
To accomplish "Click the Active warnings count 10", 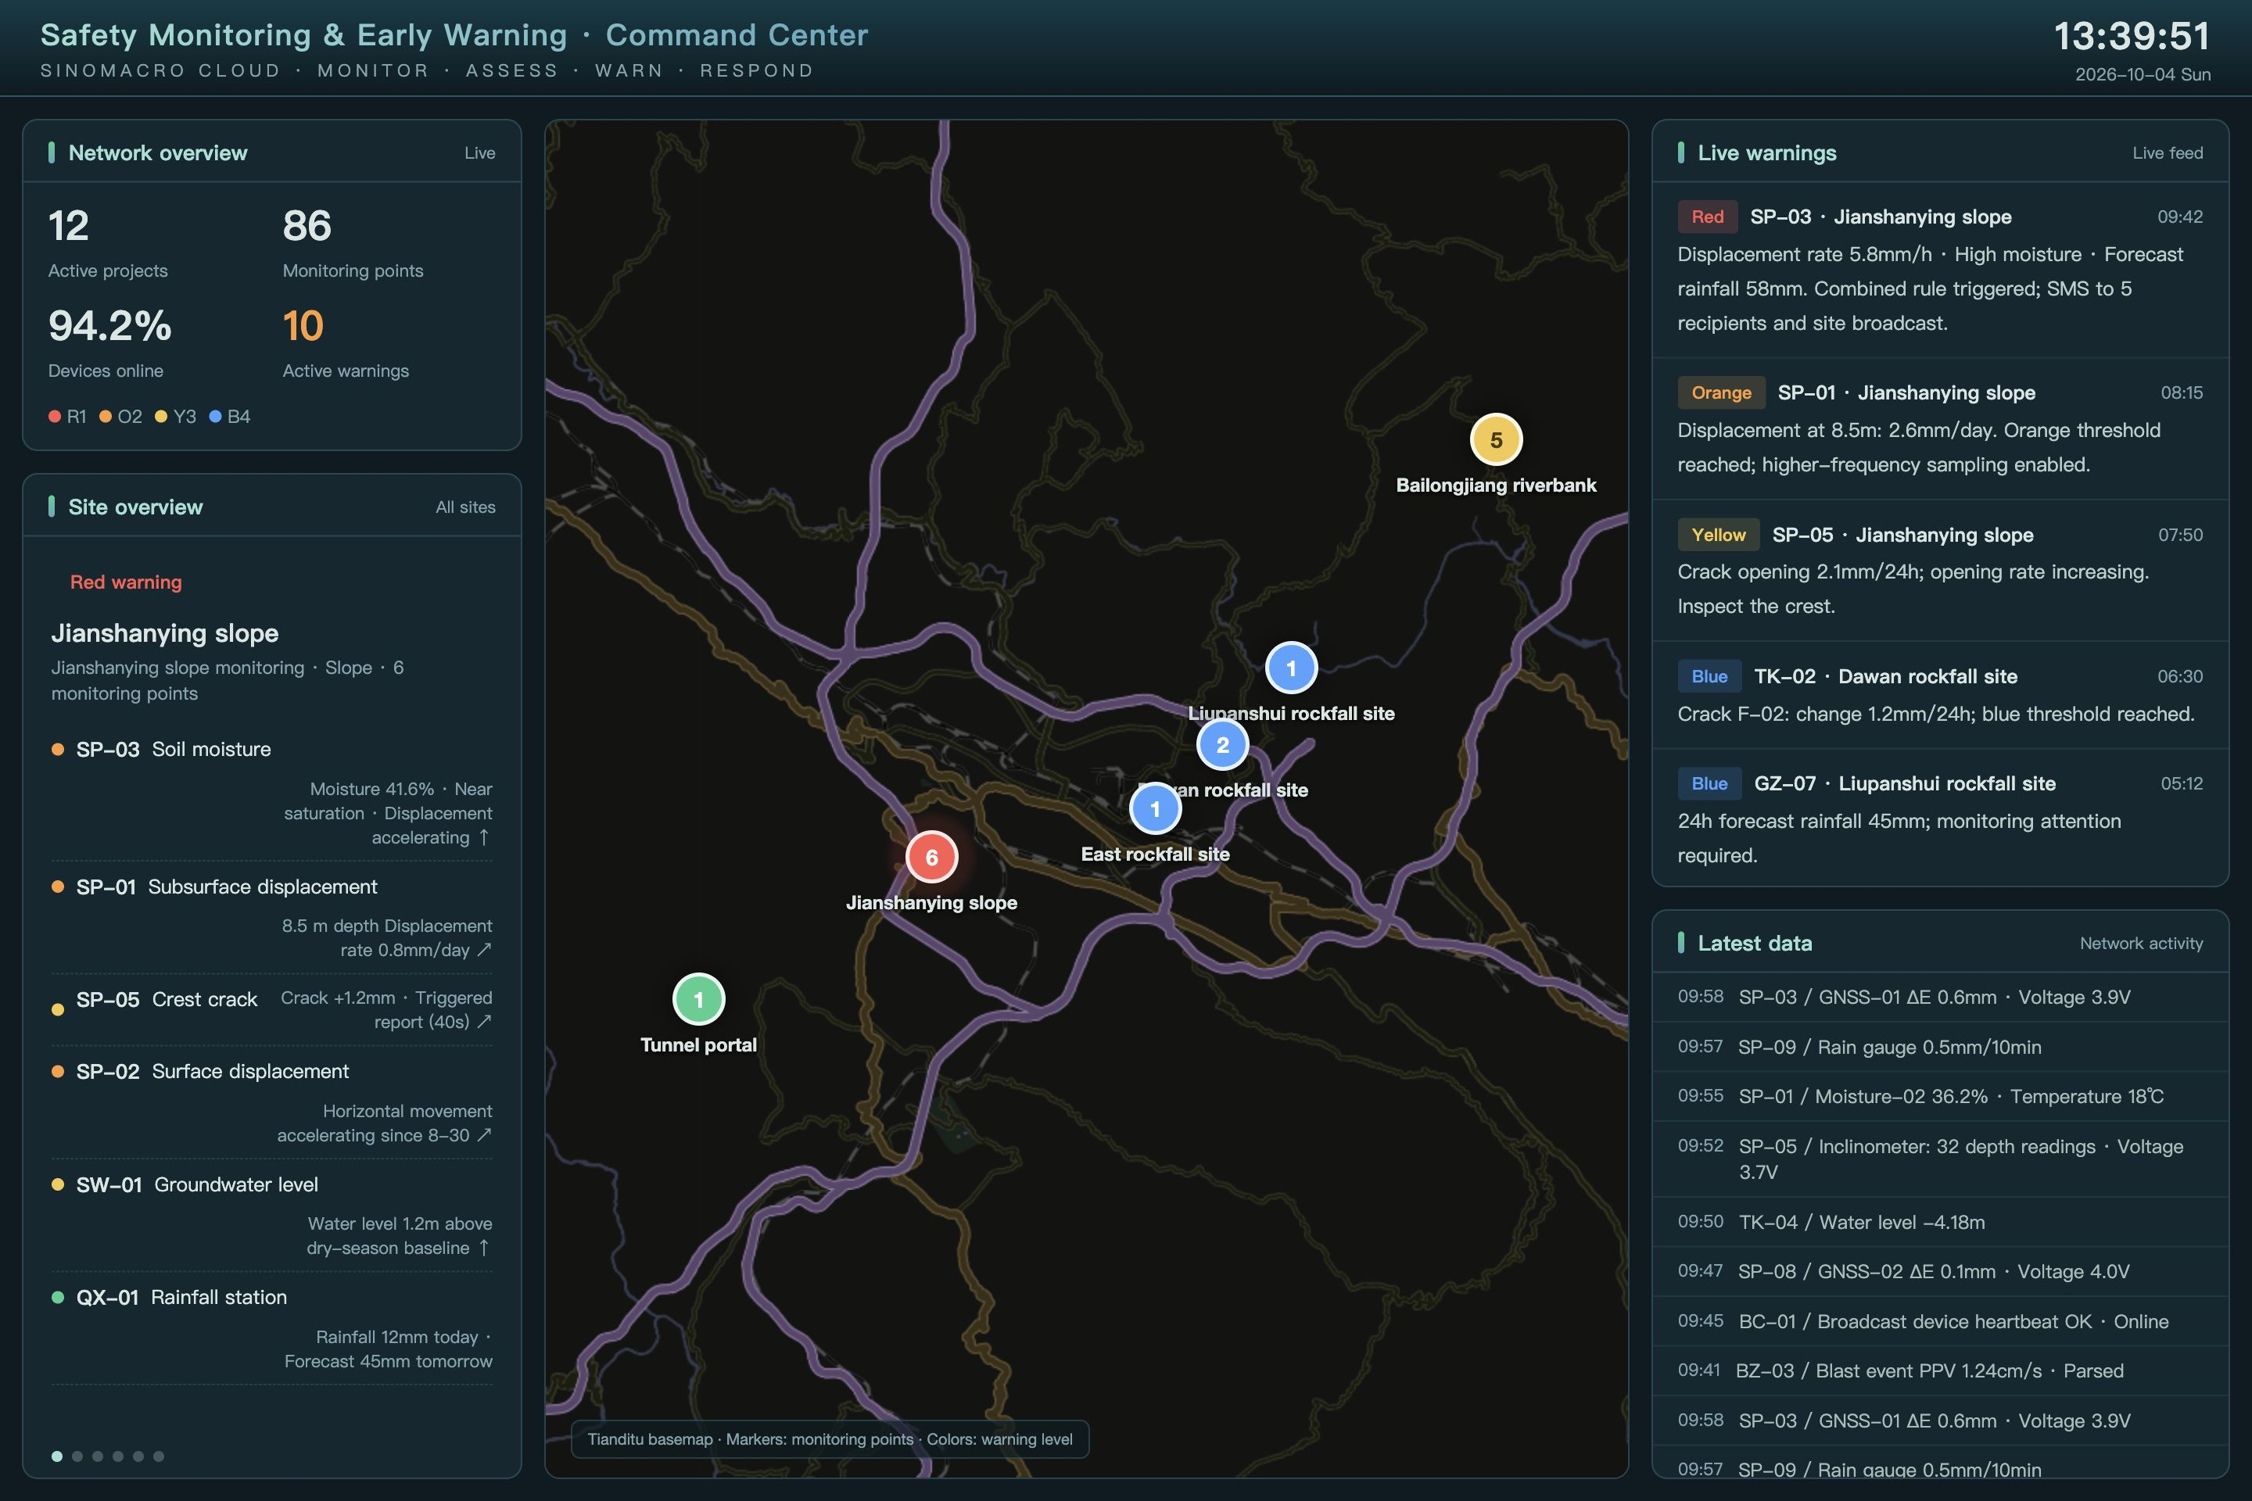I will point(303,325).
